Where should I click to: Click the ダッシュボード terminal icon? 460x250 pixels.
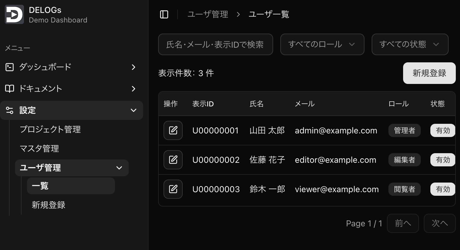click(x=10, y=67)
